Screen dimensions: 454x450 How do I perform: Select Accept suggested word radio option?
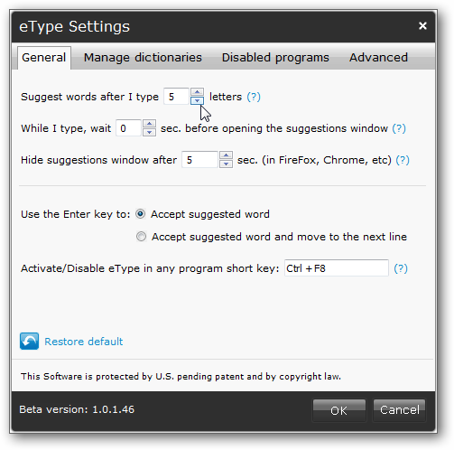(141, 214)
